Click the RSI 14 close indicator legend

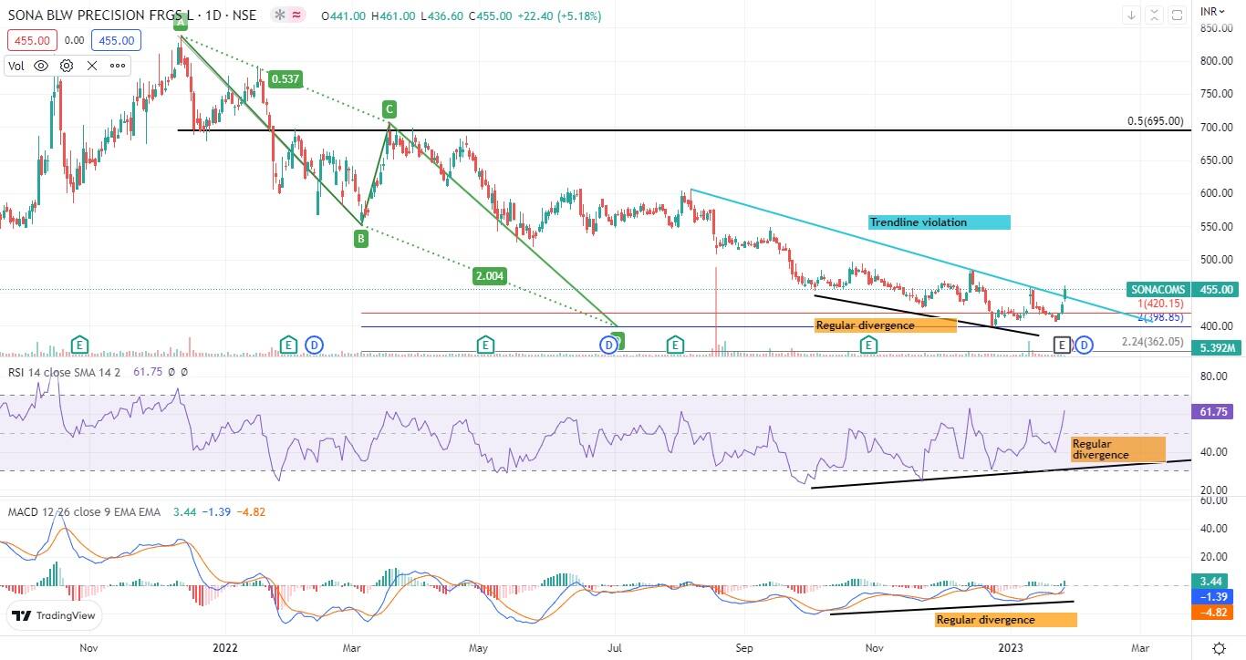pos(64,372)
